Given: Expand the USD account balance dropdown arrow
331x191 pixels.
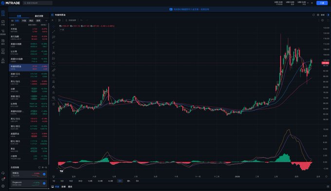Looking at the screenshot, I should pyautogui.click(x=308, y=3).
